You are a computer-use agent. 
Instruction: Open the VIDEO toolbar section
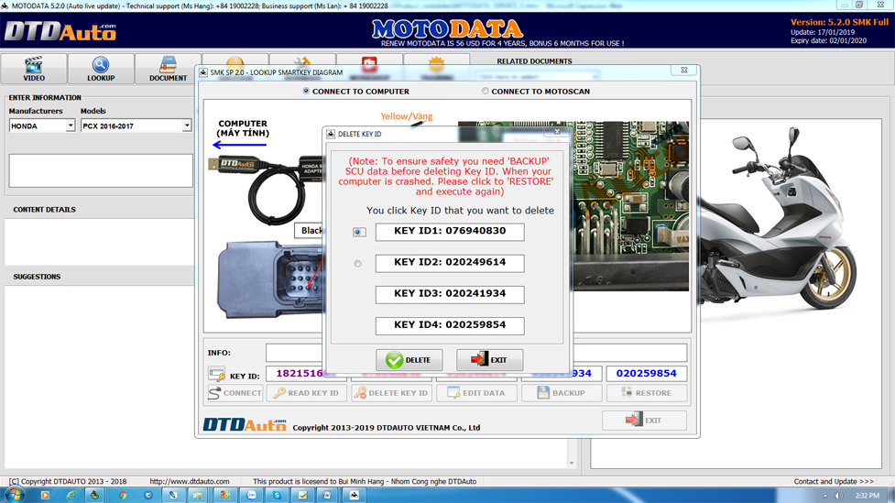(x=34, y=69)
